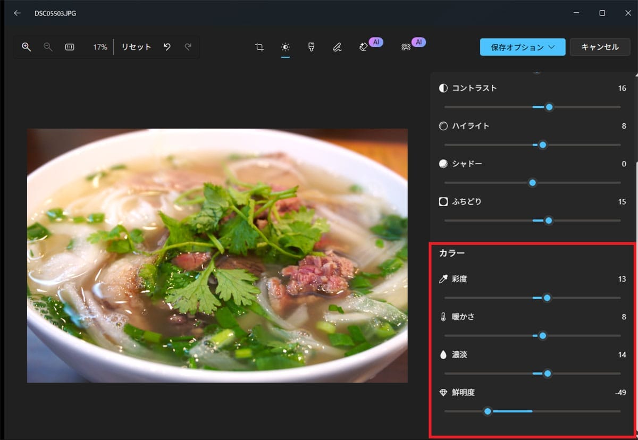Select the AI erase tool
Image resolution: width=638 pixels, height=440 pixels.
point(365,47)
